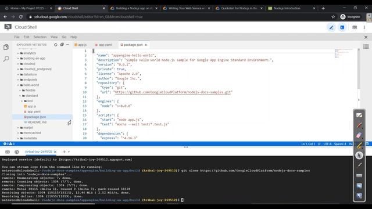Open the Edit menu
Image resolution: width=372 pixels, height=209 pixels.
click(26, 37)
